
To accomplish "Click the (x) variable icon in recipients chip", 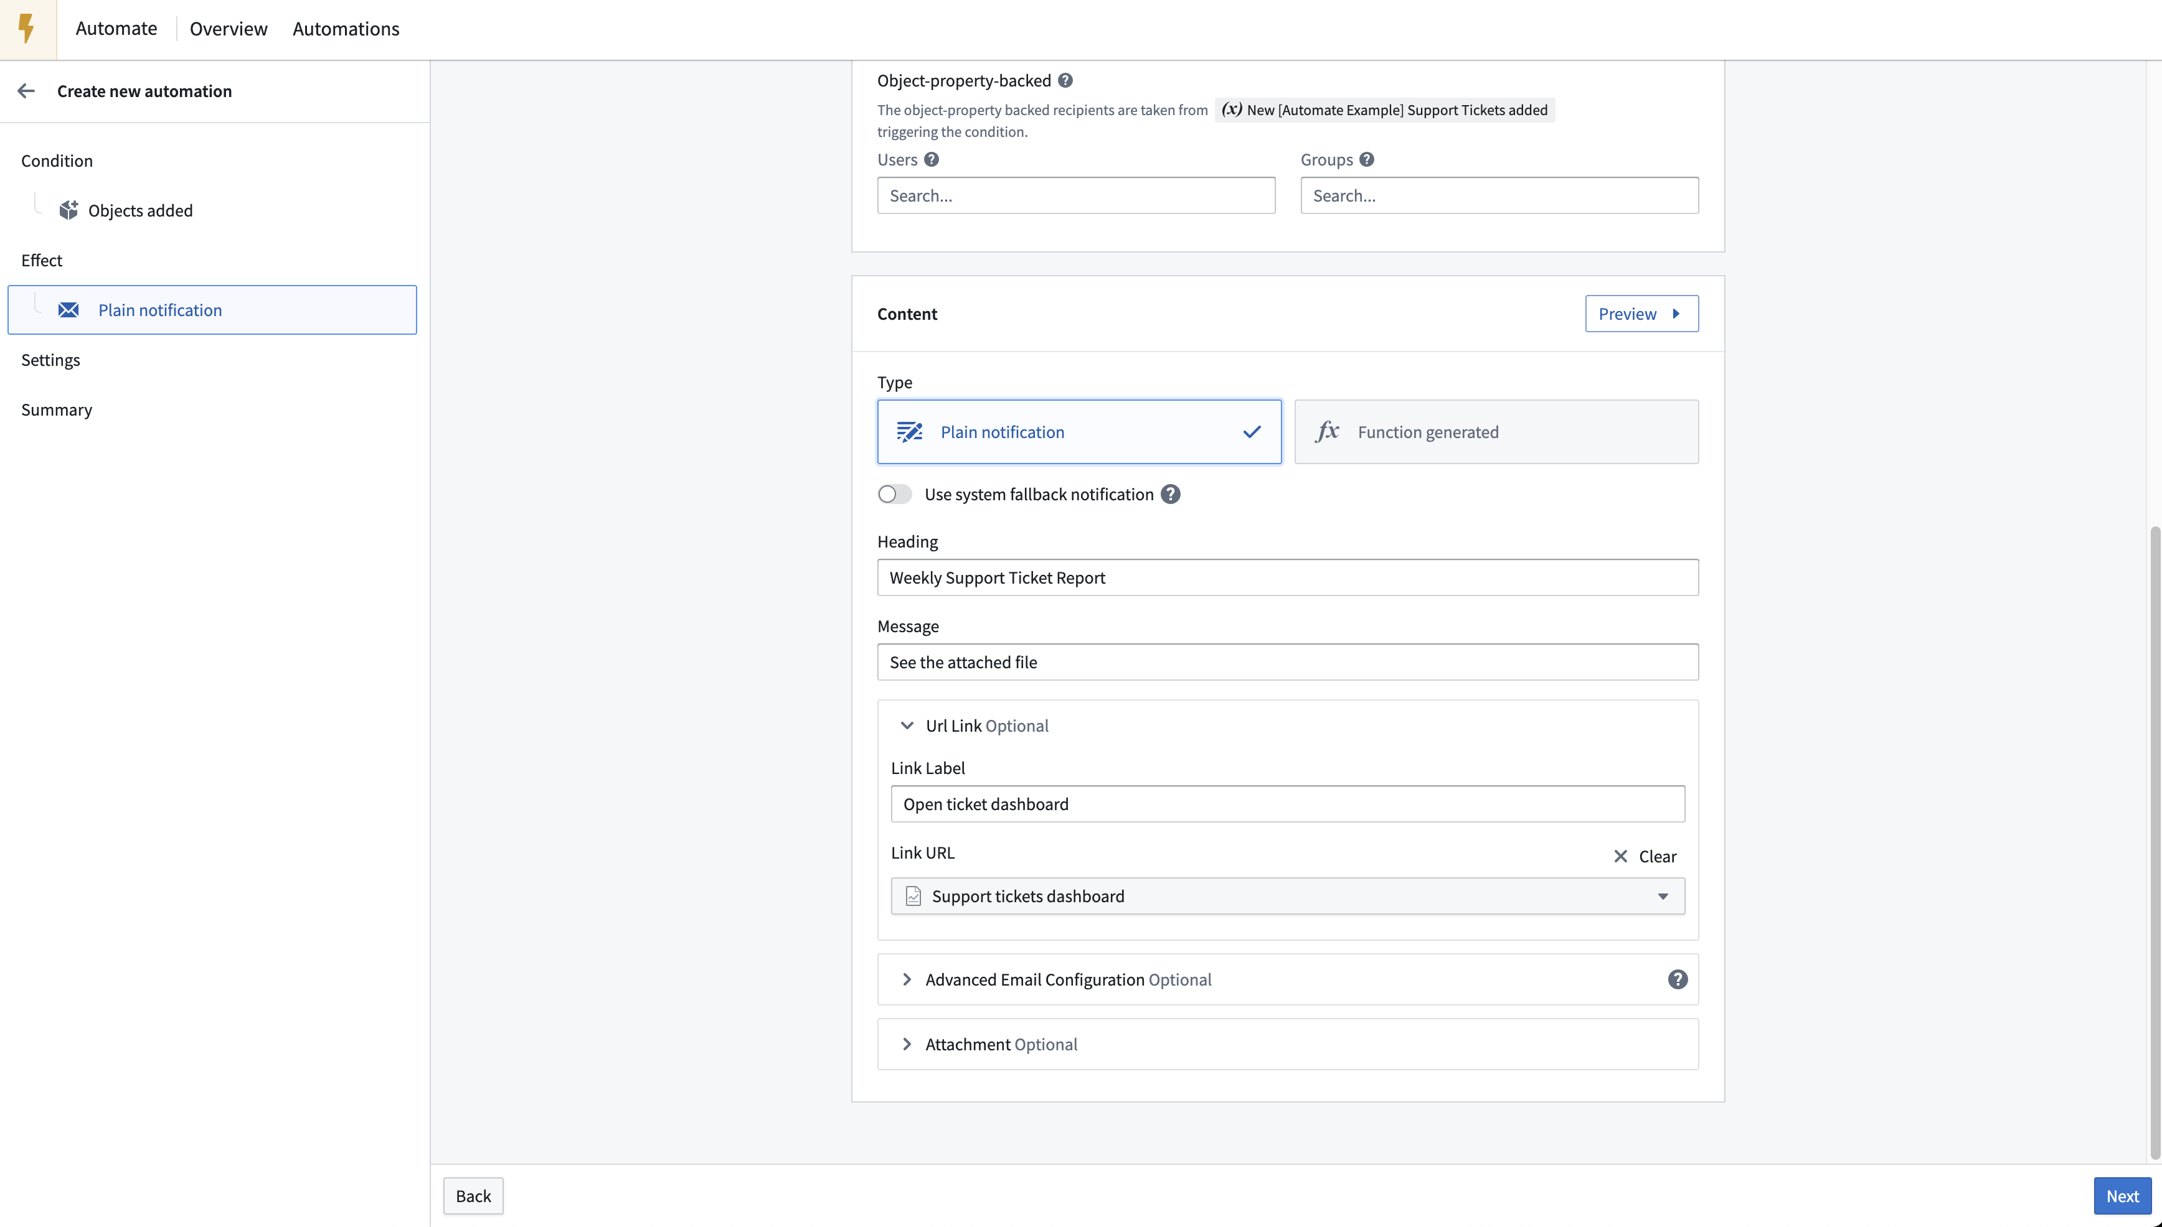I will tap(1232, 110).
